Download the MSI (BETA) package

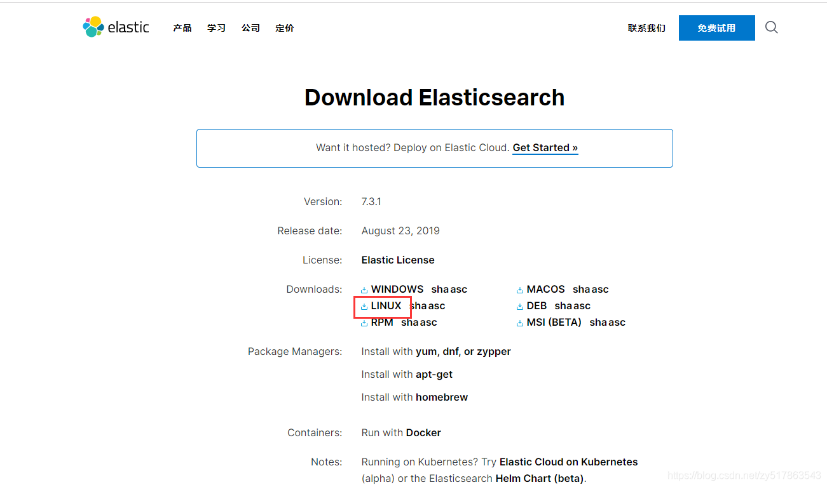[554, 322]
